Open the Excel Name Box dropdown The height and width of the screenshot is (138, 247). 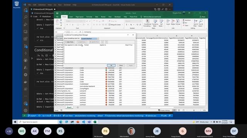click(x=65, y=32)
